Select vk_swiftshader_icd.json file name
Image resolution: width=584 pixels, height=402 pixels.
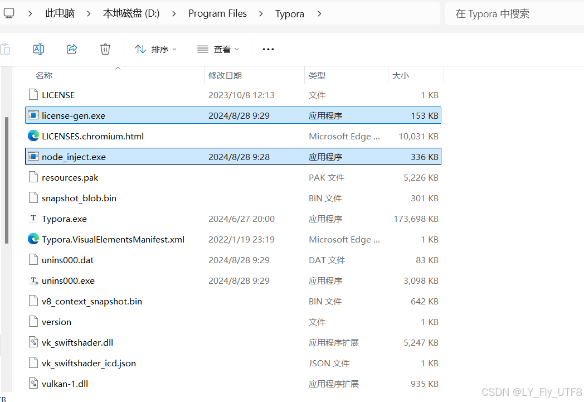[89, 364]
